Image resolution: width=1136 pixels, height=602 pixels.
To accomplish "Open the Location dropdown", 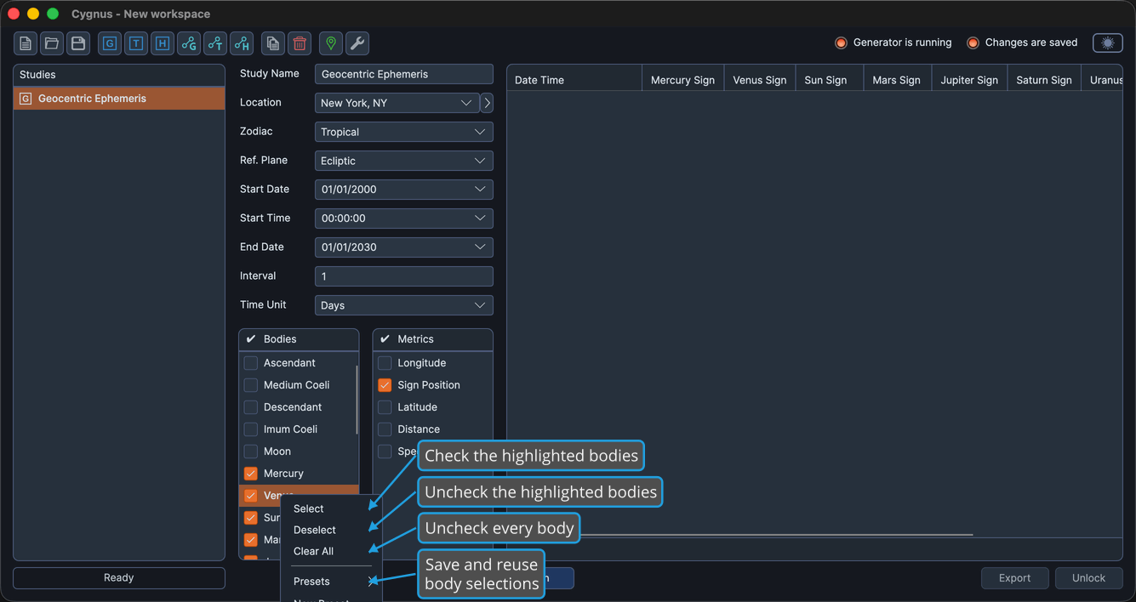I will [397, 103].
